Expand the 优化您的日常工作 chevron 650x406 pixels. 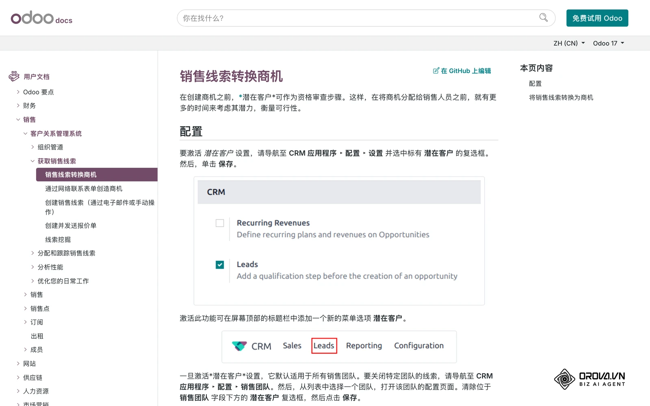(32, 281)
